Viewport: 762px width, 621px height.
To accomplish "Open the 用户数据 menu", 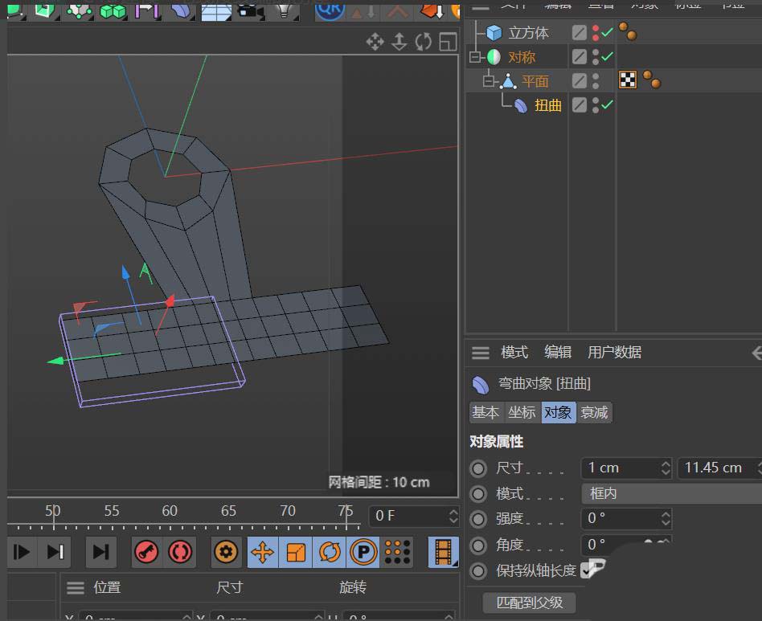I will point(614,352).
